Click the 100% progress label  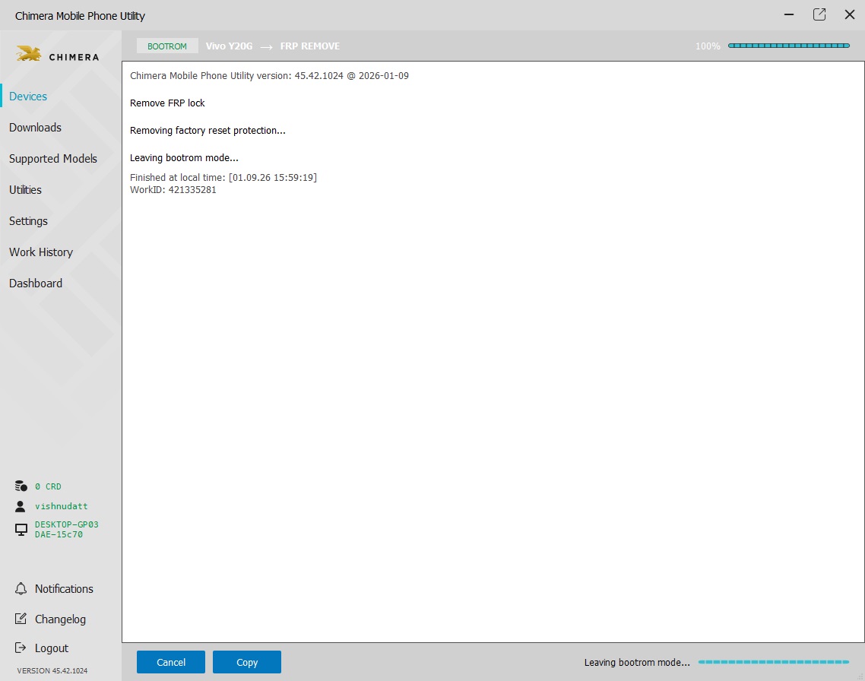pyautogui.click(x=708, y=46)
